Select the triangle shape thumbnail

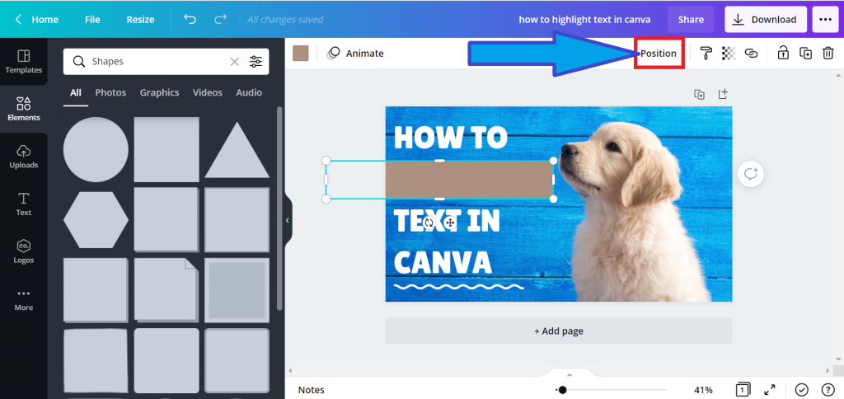237,150
